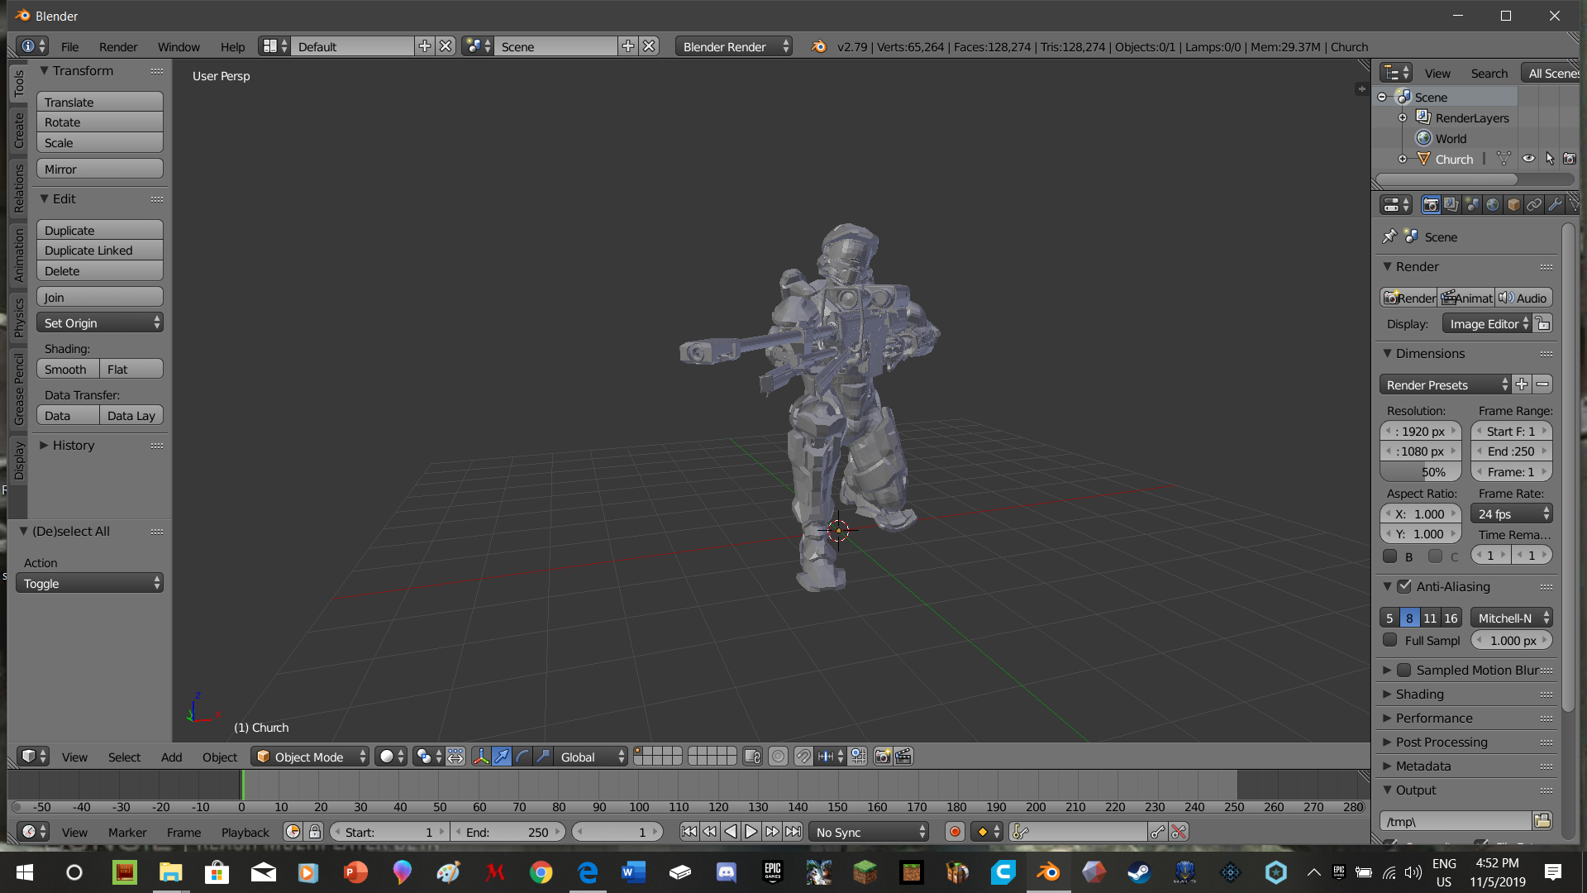Screen dimensions: 1587x893
Task: Jump to the last frame of timeline
Action: click(x=793, y=832)
